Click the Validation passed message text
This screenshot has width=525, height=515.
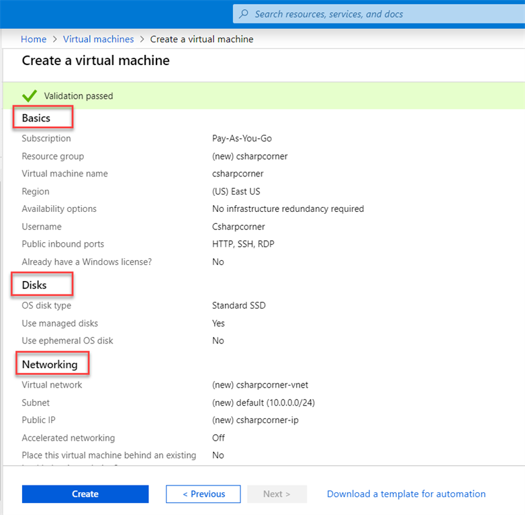[x=79, y=96]
